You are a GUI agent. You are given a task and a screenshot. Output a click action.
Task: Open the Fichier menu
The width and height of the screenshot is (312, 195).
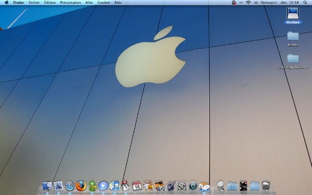click(x=34, y=2)
